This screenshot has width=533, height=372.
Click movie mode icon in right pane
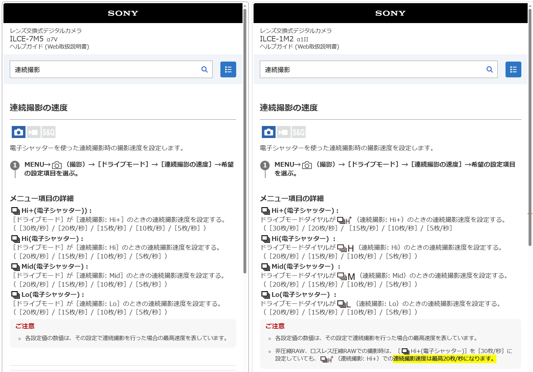284,132
